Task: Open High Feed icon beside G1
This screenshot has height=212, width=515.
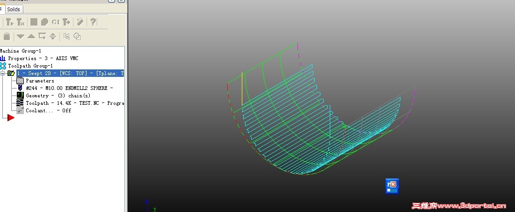Action: point(66,22)
